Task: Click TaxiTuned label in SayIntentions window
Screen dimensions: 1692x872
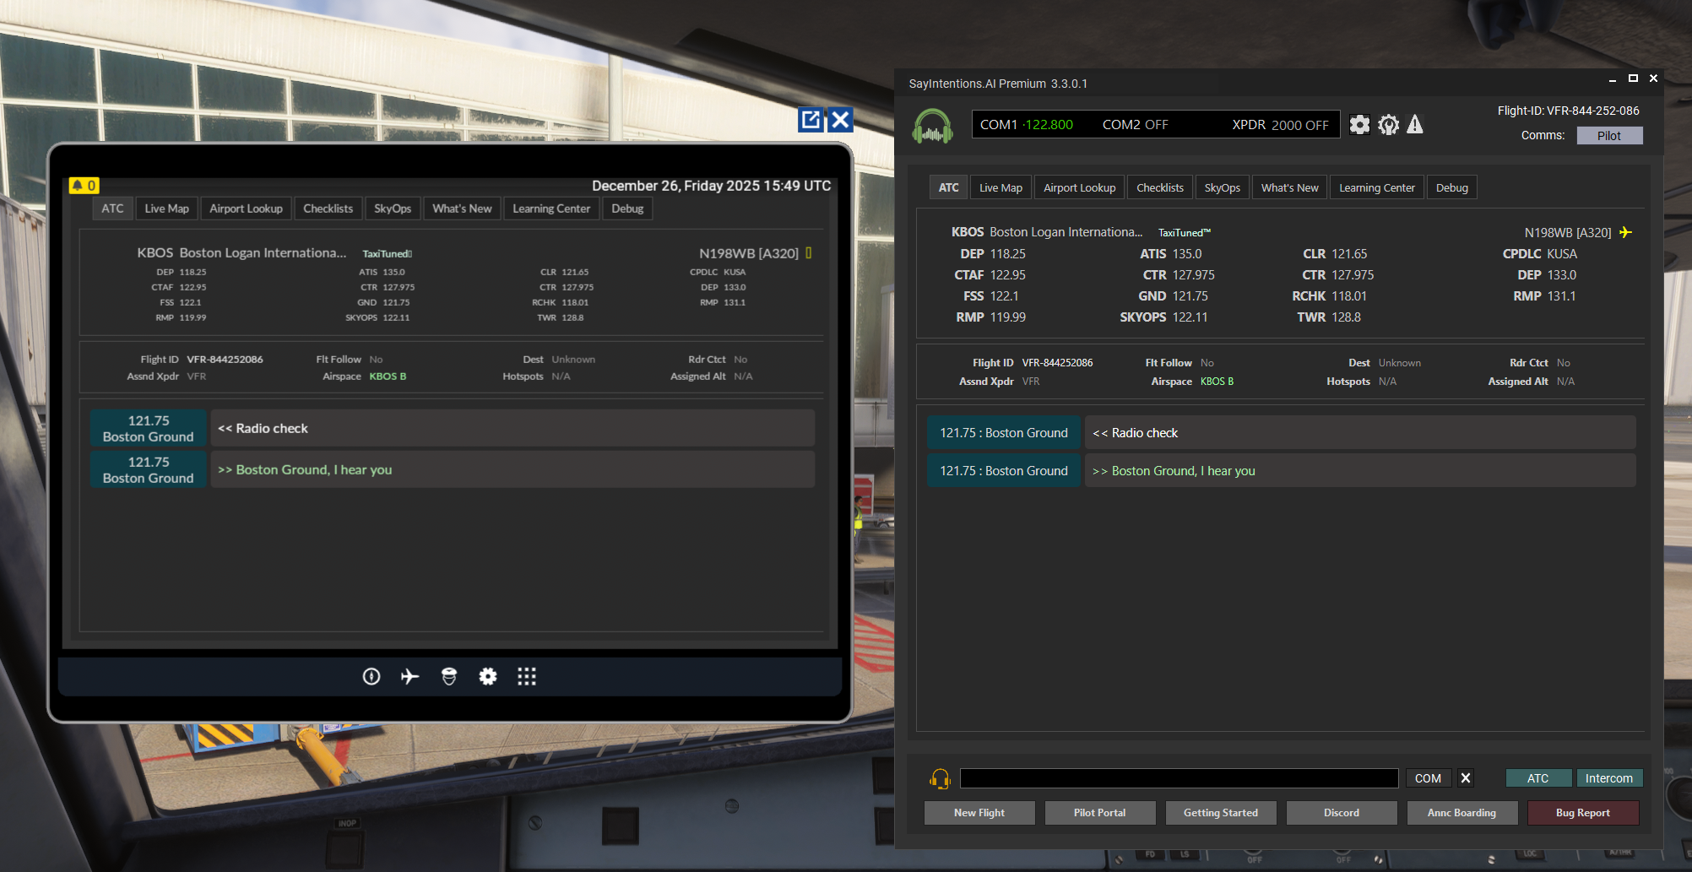Action: pos(1185,233)
